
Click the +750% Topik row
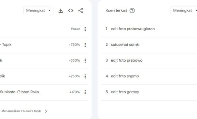tap(44, 45)
